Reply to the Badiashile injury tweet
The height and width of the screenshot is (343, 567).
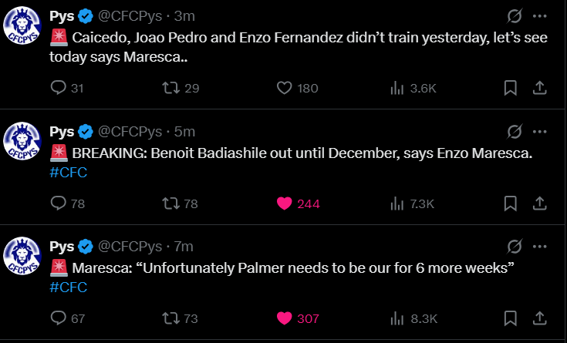click(x=59, y=203)
